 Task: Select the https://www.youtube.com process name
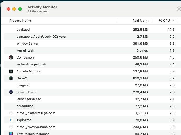coord(36,127)
